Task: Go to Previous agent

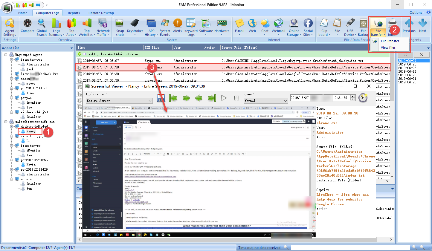Action: coord(409,26)
